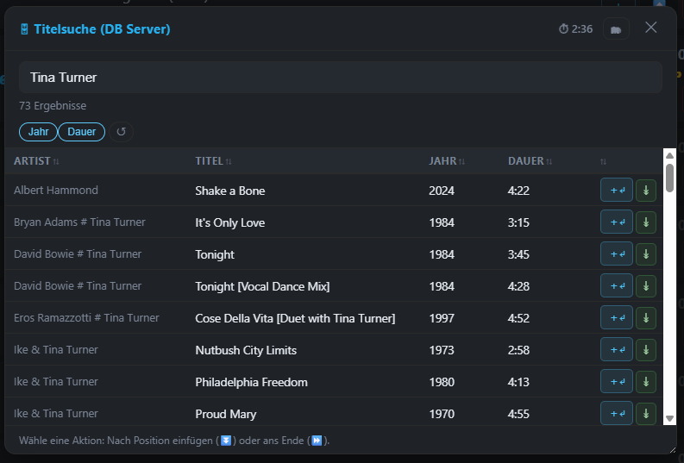684x463 pixels.
Task: Insert Cose Della Vita after position
Action: tap(617, 317)
